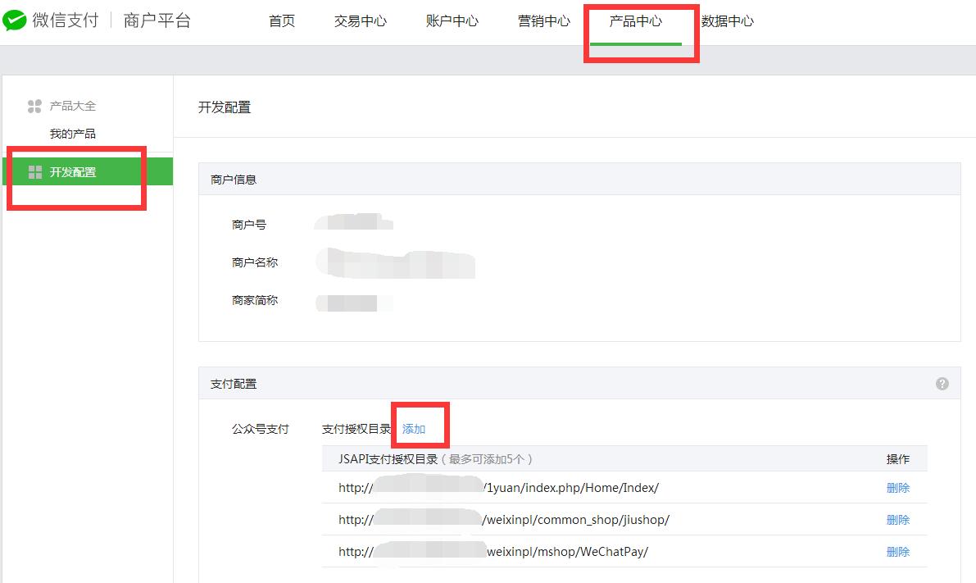This screenshot has width=976, height=583.
Task: Click 添加 next to 支付授权目录
Action: (x=413, y=429)
